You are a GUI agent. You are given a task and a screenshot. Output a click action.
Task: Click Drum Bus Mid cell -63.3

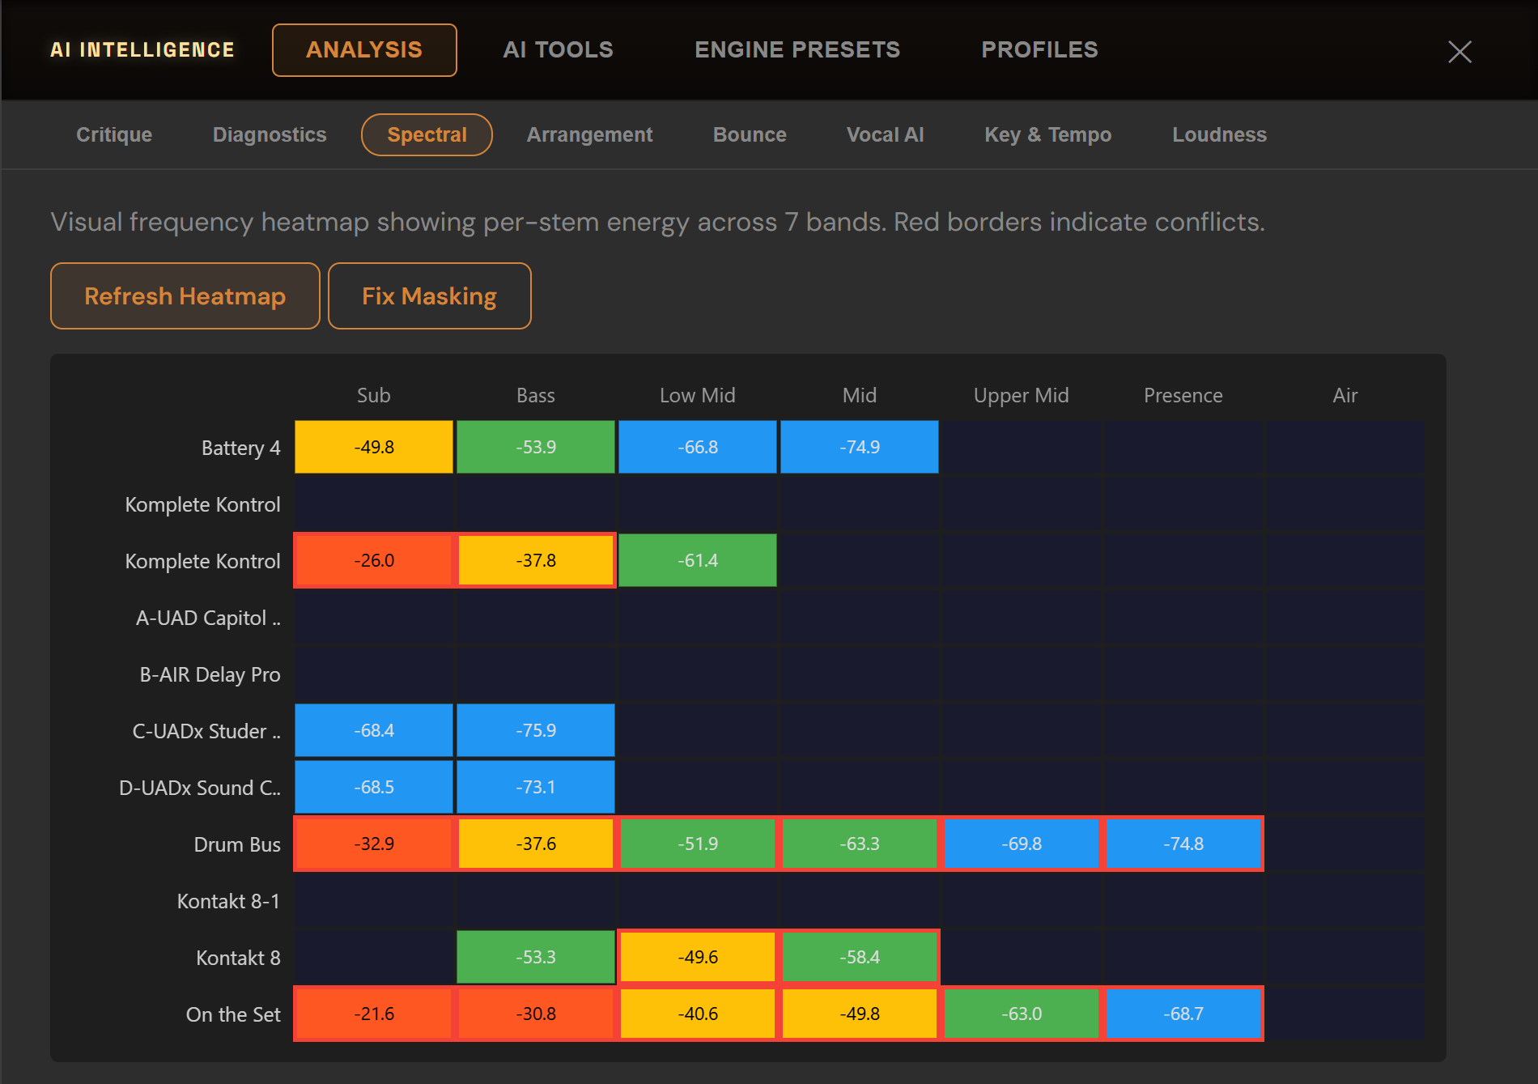click(x=860, y=844)
